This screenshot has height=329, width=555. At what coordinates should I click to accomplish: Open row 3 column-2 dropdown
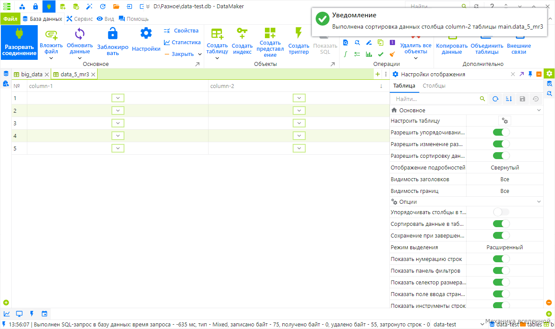[299, 123]
